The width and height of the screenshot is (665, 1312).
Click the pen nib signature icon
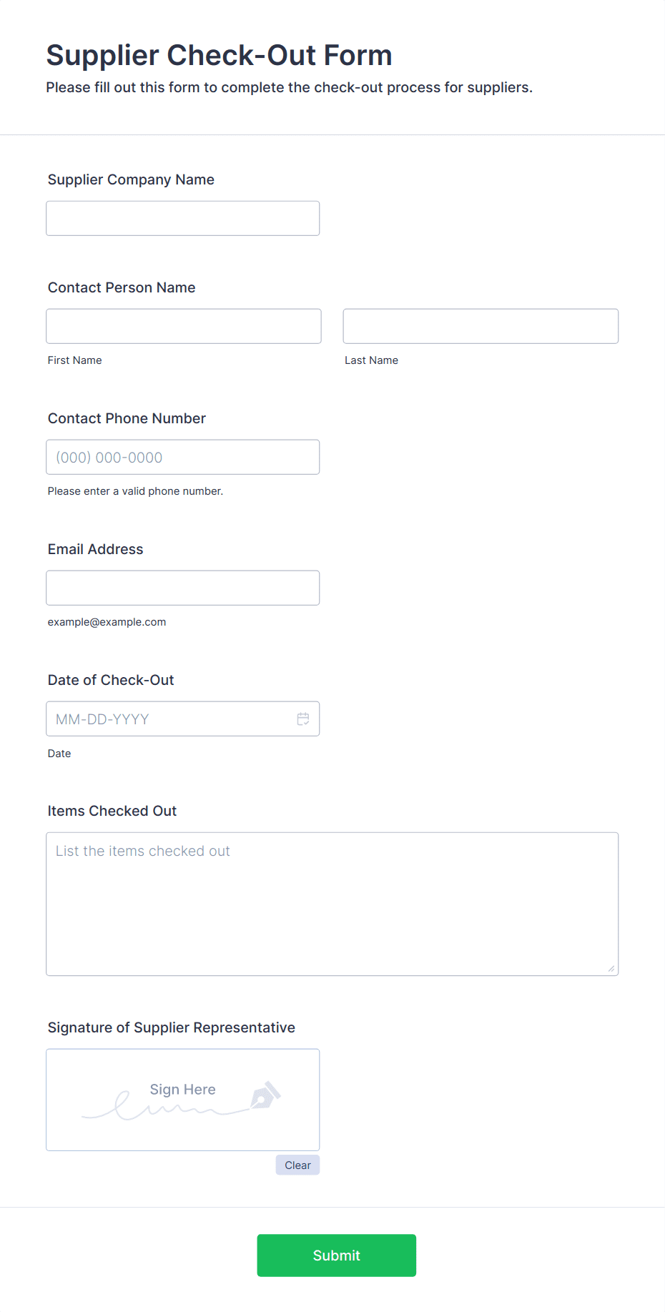(x=265, y=1095)
